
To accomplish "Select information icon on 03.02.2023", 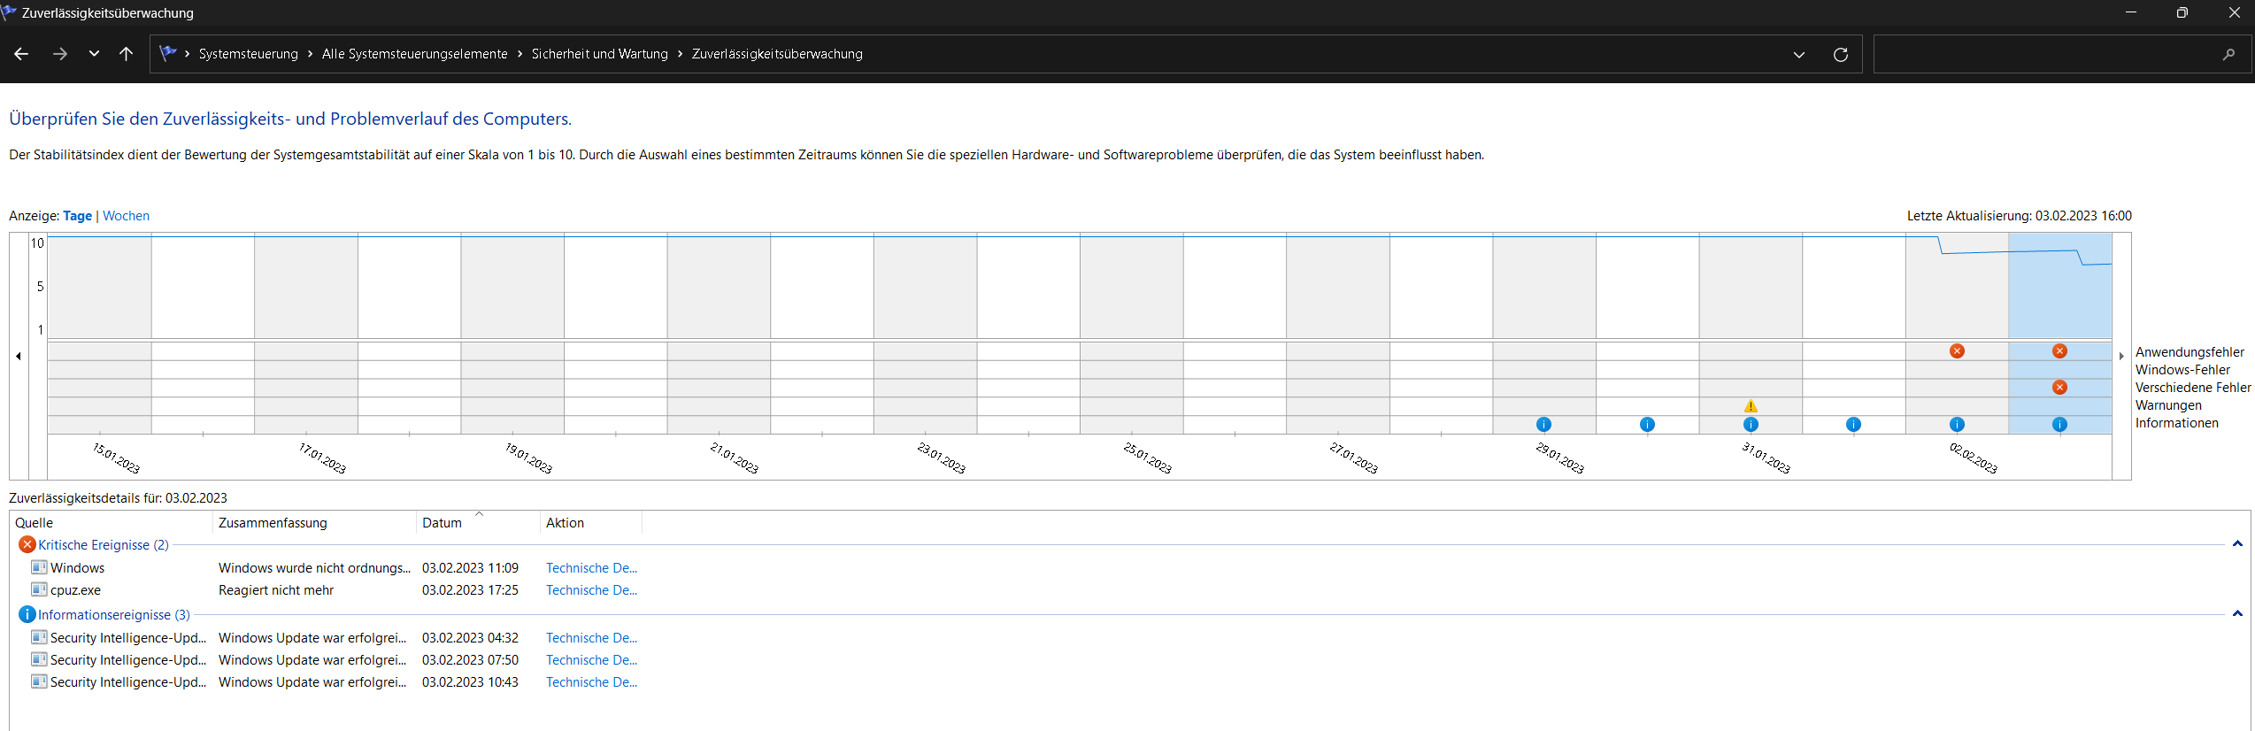I will click(x=2059, y=425).
